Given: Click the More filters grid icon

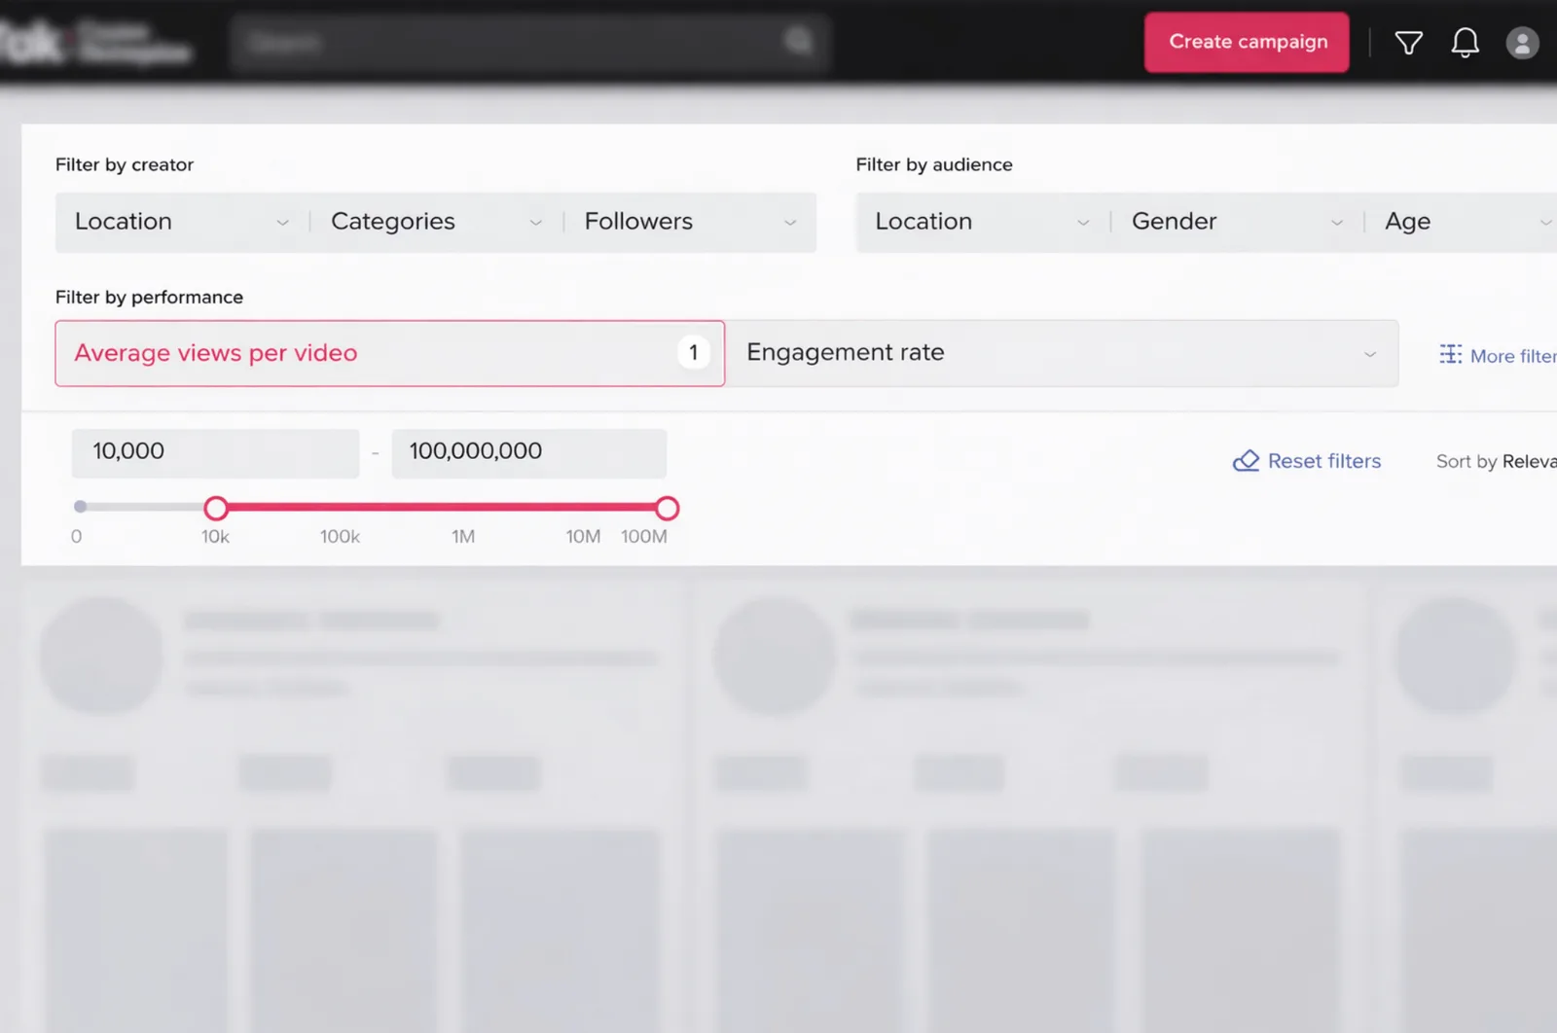Looking at the screenshot, I should coord(1450,355).
